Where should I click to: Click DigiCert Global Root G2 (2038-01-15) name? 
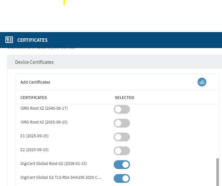[x=53, y=164]
